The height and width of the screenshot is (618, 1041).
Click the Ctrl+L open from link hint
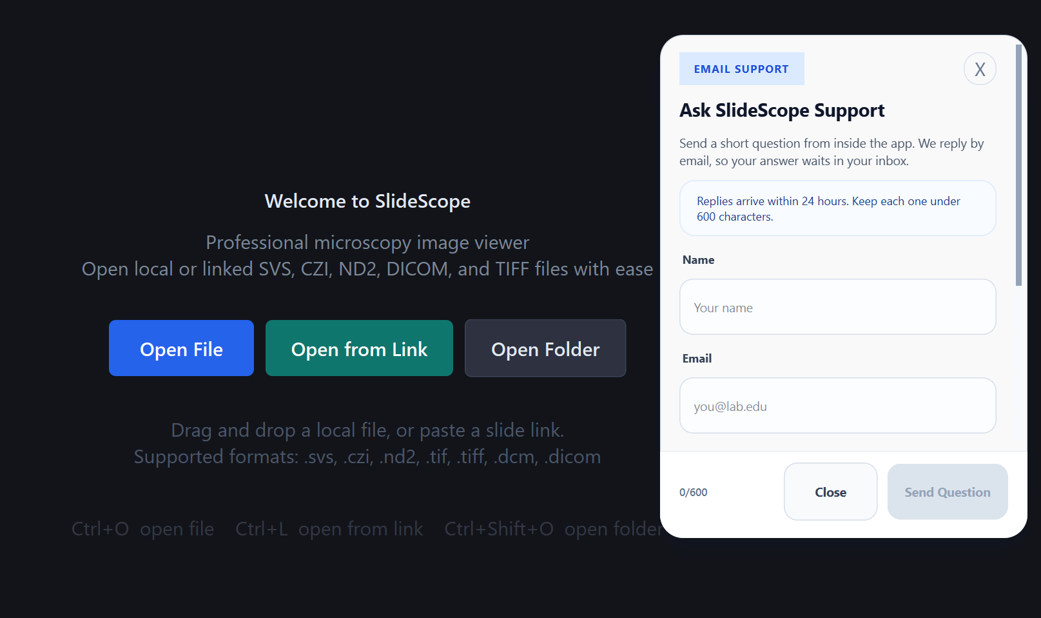(329, 529)
